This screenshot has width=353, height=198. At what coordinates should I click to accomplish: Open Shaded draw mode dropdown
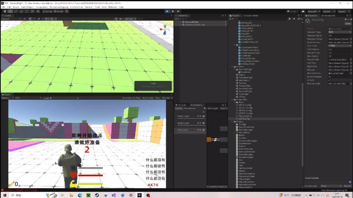(x=11, y=19)
